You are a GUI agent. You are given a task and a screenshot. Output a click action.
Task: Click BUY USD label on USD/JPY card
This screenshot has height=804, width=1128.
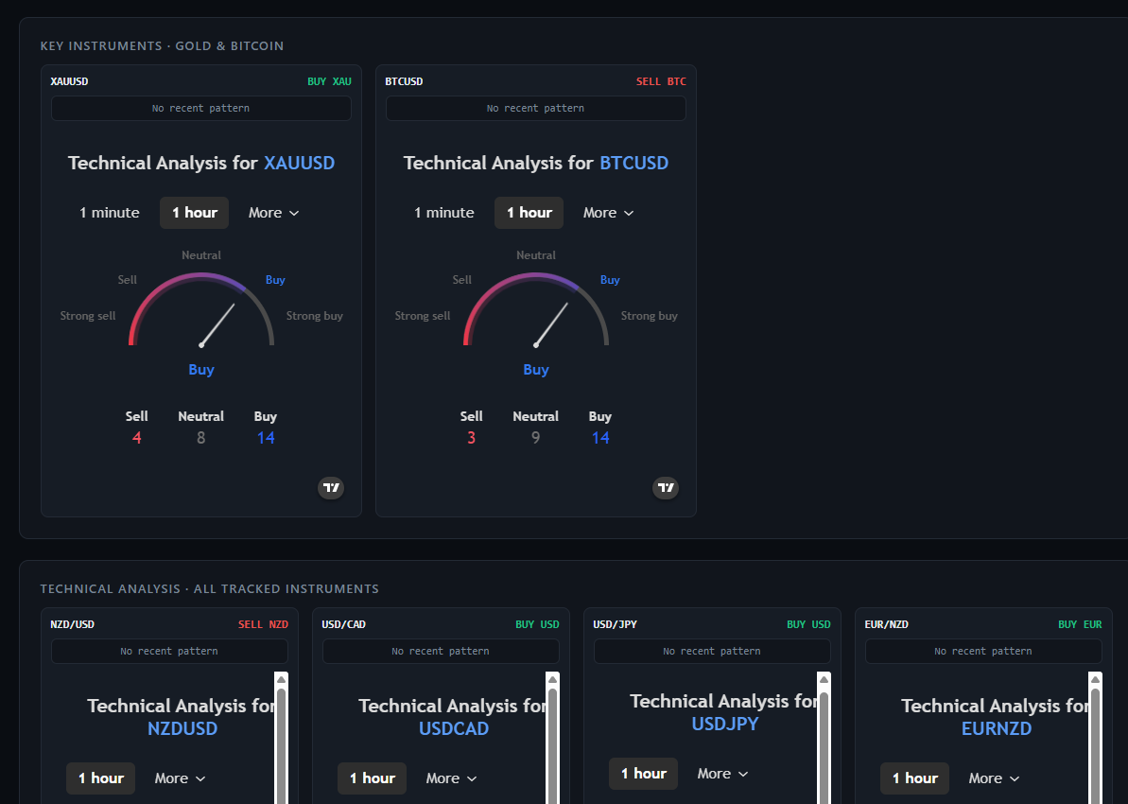(808, 624)
